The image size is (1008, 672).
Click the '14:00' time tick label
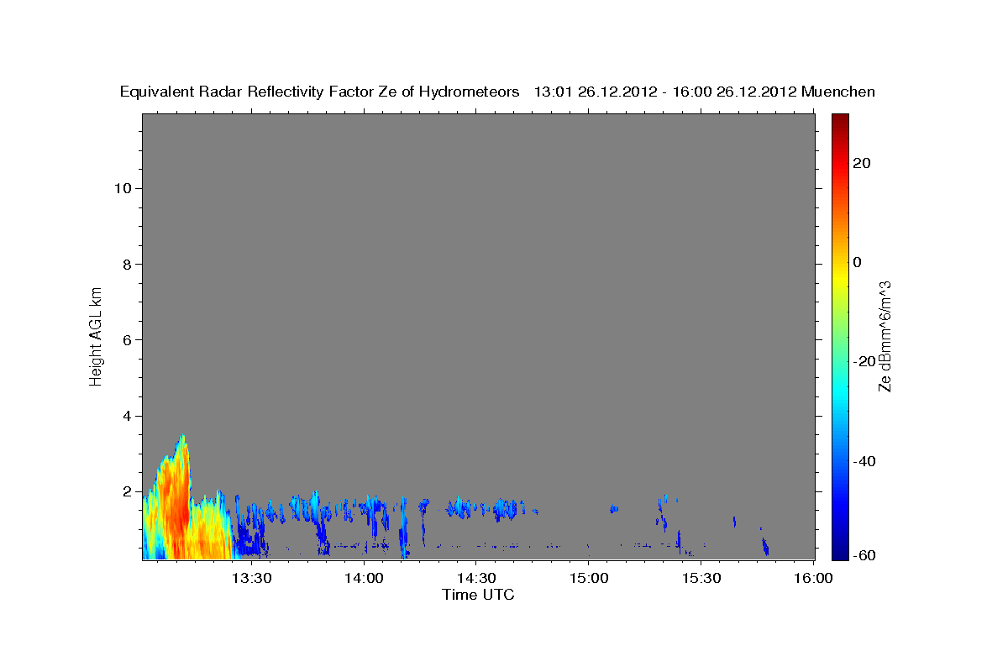[364, 579]
